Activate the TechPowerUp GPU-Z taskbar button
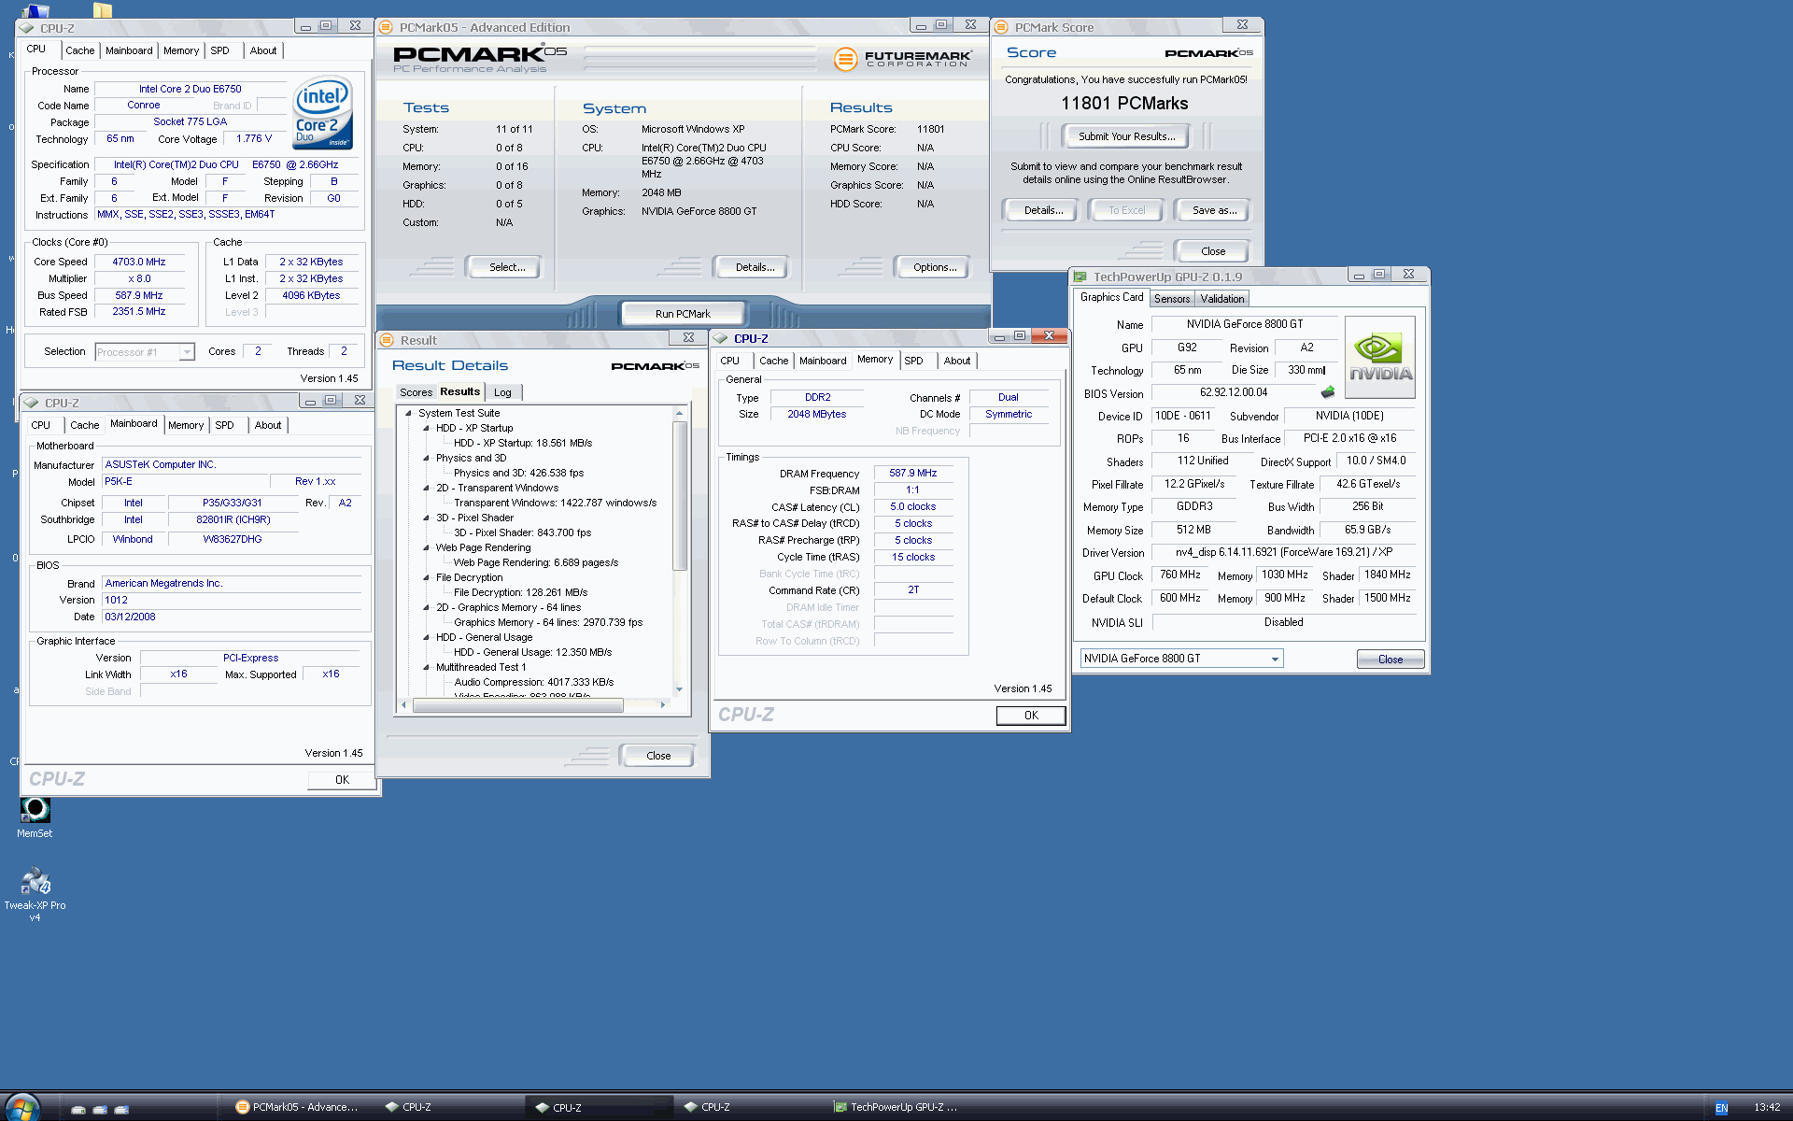The height and width of the screenshot is (1121, 1793). click(x=896, y=1107)
